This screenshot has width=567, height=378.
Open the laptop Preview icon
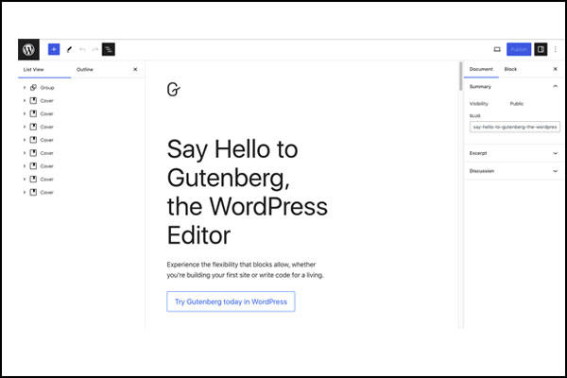497,49
